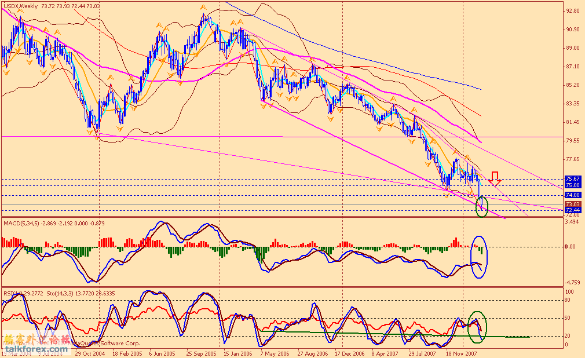Select the 3.494 MACD scale value

pos(572,222)
